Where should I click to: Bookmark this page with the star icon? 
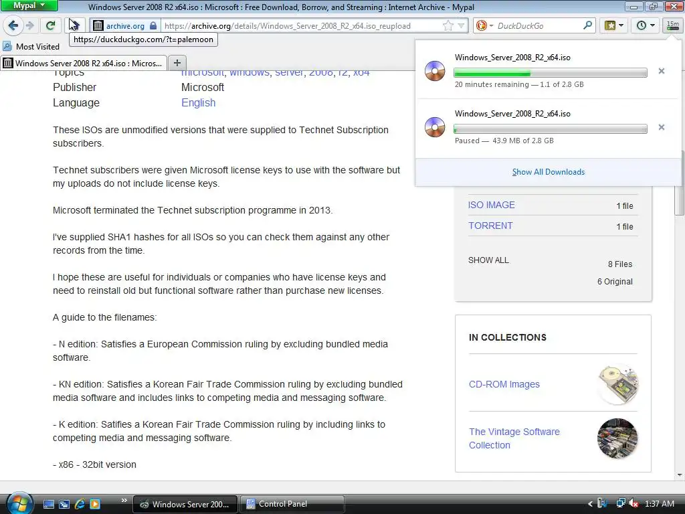point(448,26)
